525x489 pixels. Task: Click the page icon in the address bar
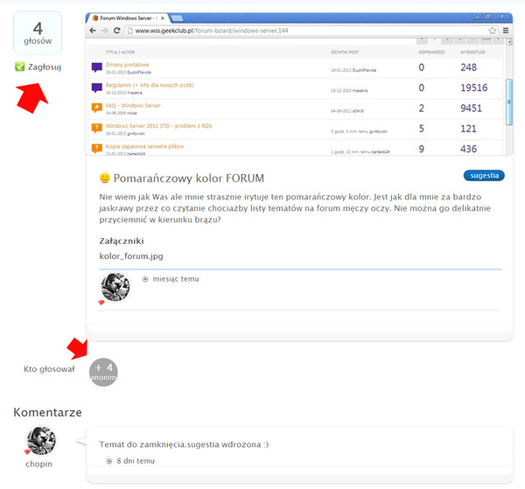tap(130, 31)
